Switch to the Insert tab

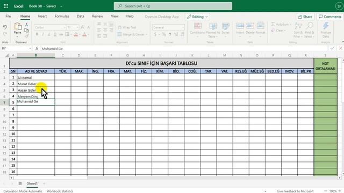(42, 16)
